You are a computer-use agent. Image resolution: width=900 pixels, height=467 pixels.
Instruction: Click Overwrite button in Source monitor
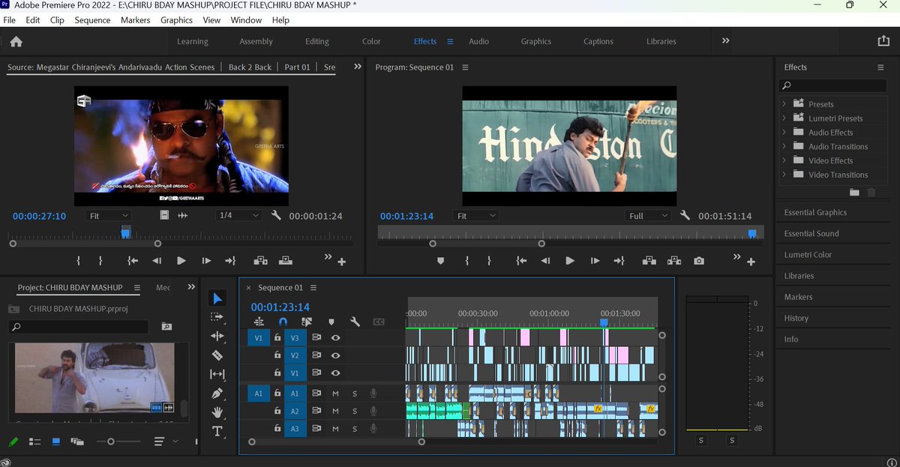(x=285, y=261)
